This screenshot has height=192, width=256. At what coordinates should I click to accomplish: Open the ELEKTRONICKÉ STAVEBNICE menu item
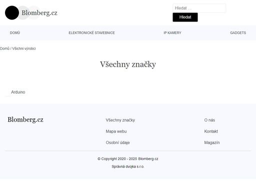point(91,33)
